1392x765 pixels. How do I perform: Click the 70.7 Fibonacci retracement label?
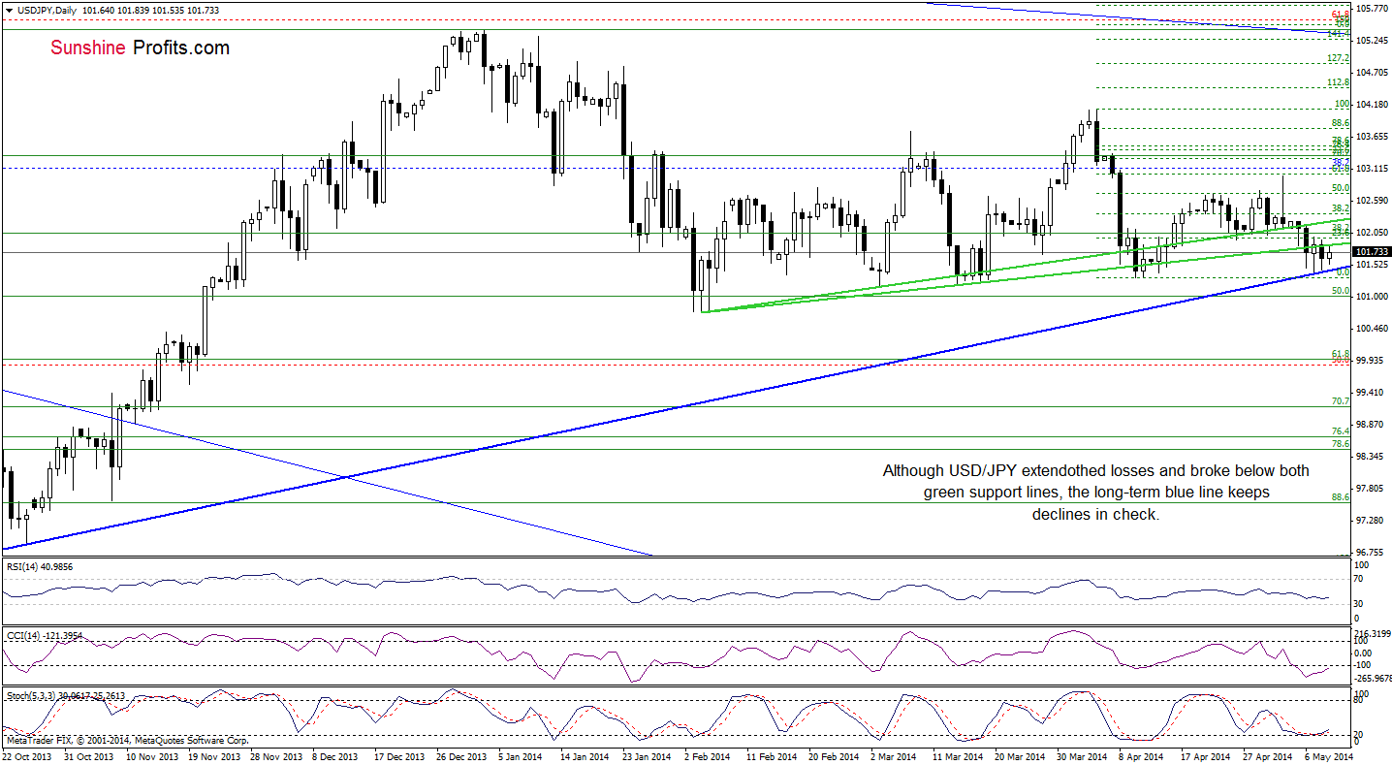[x=1342, y=401]
